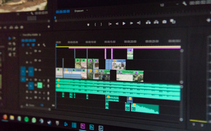The image size is (211, 131).
Task: Select the Selection tool arrow
Action: click(x=9, y=38)
